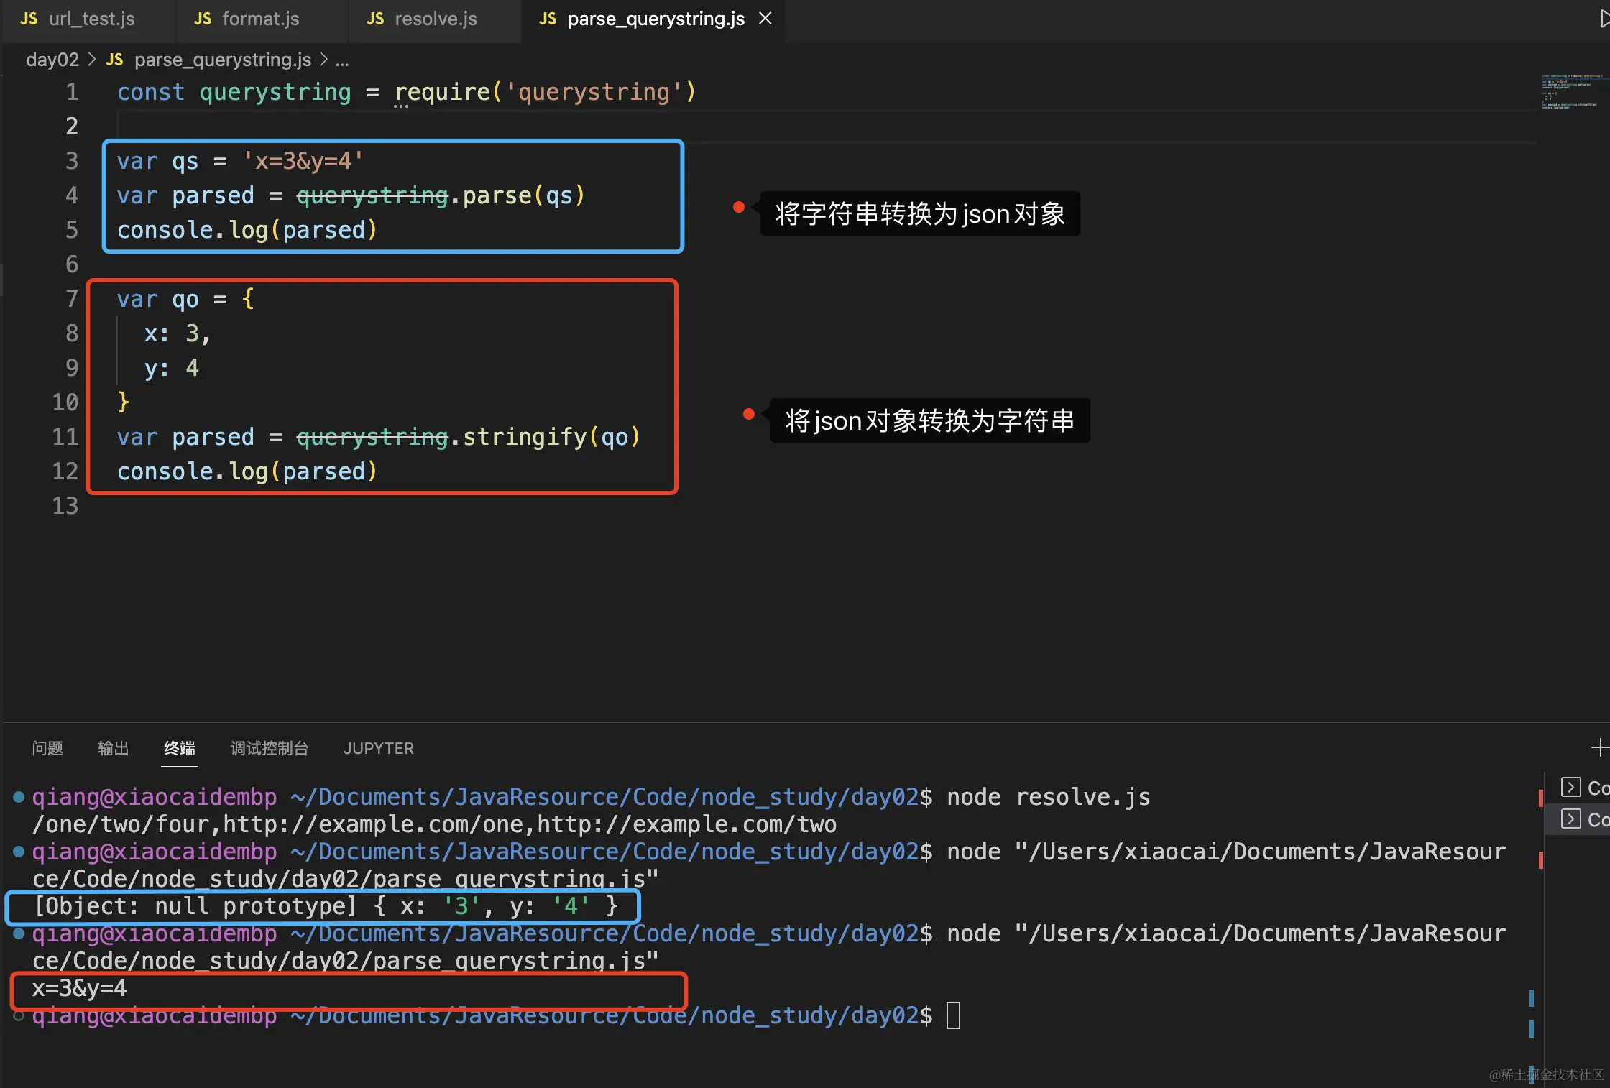Screen dimensions: 1610x1088
Task: Open the JUPYTER panel tab
Action: 378,748
